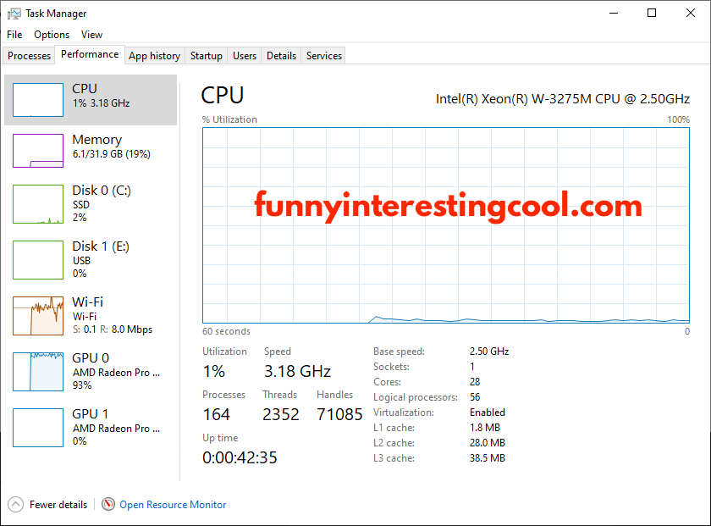Close the Task Manager window
This screenshot has height=526, width=711.
coord(691,14)
